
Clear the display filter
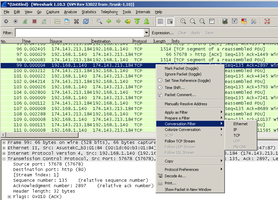point(182,33)
